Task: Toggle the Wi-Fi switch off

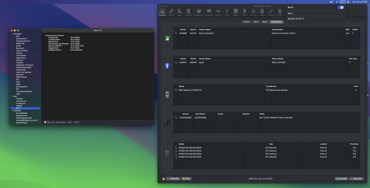Action: pos(340,7)
